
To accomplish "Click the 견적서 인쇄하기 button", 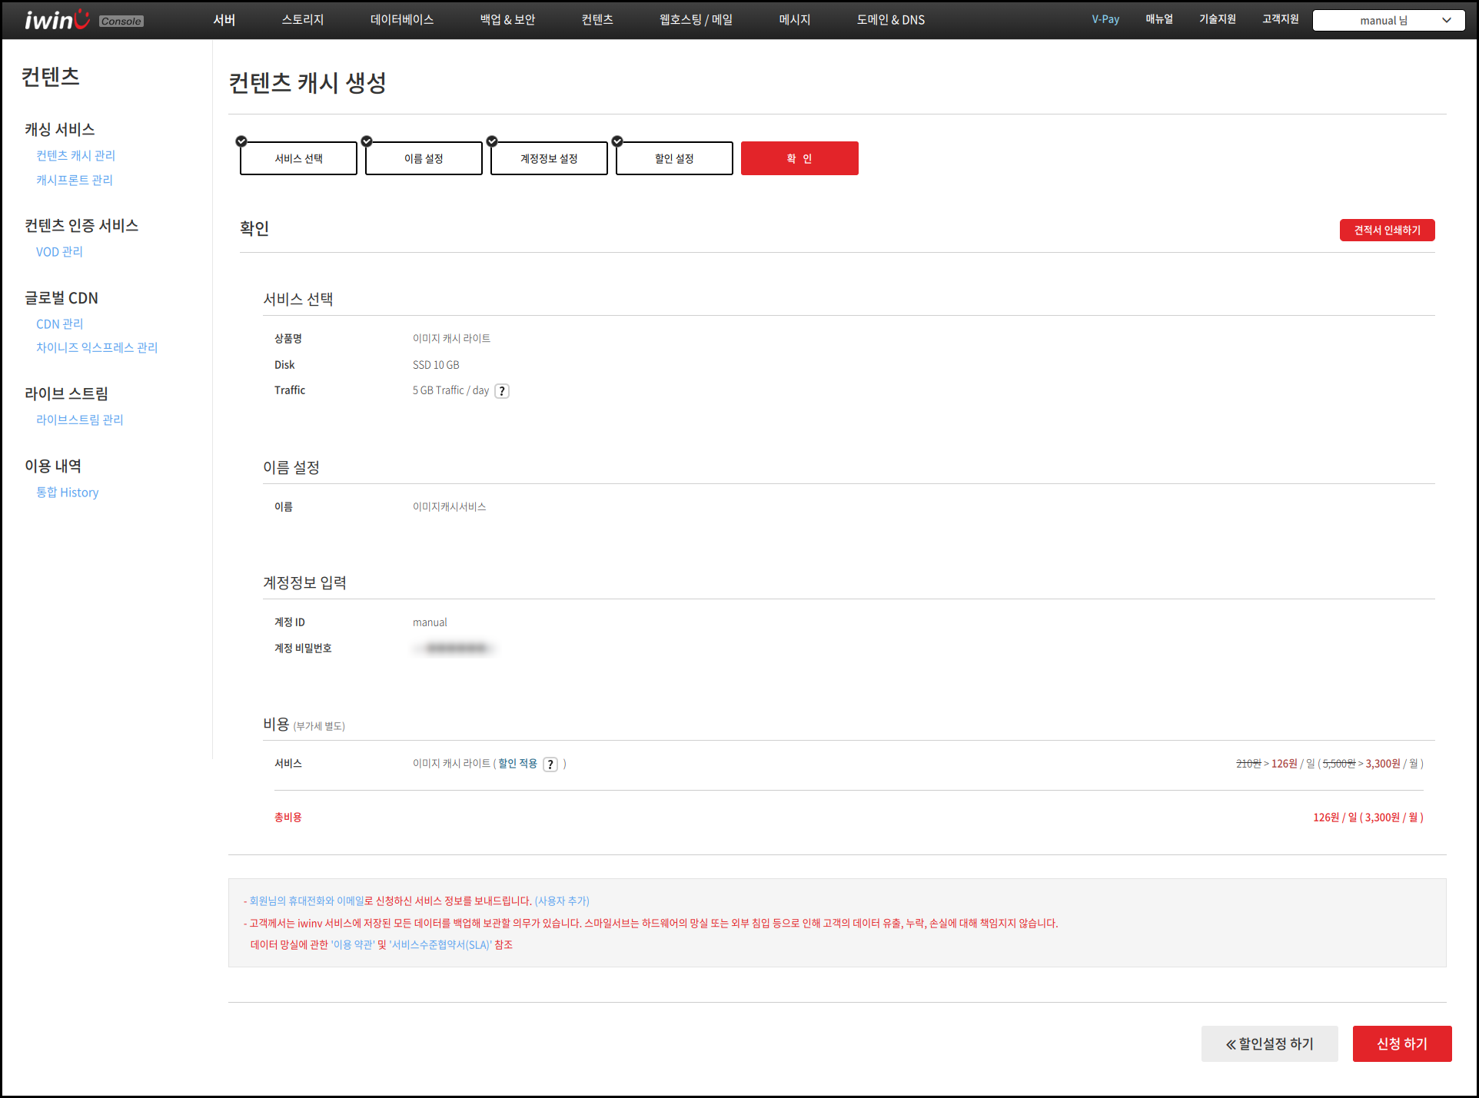I will pyautogui.click(x=1387, y=230).
